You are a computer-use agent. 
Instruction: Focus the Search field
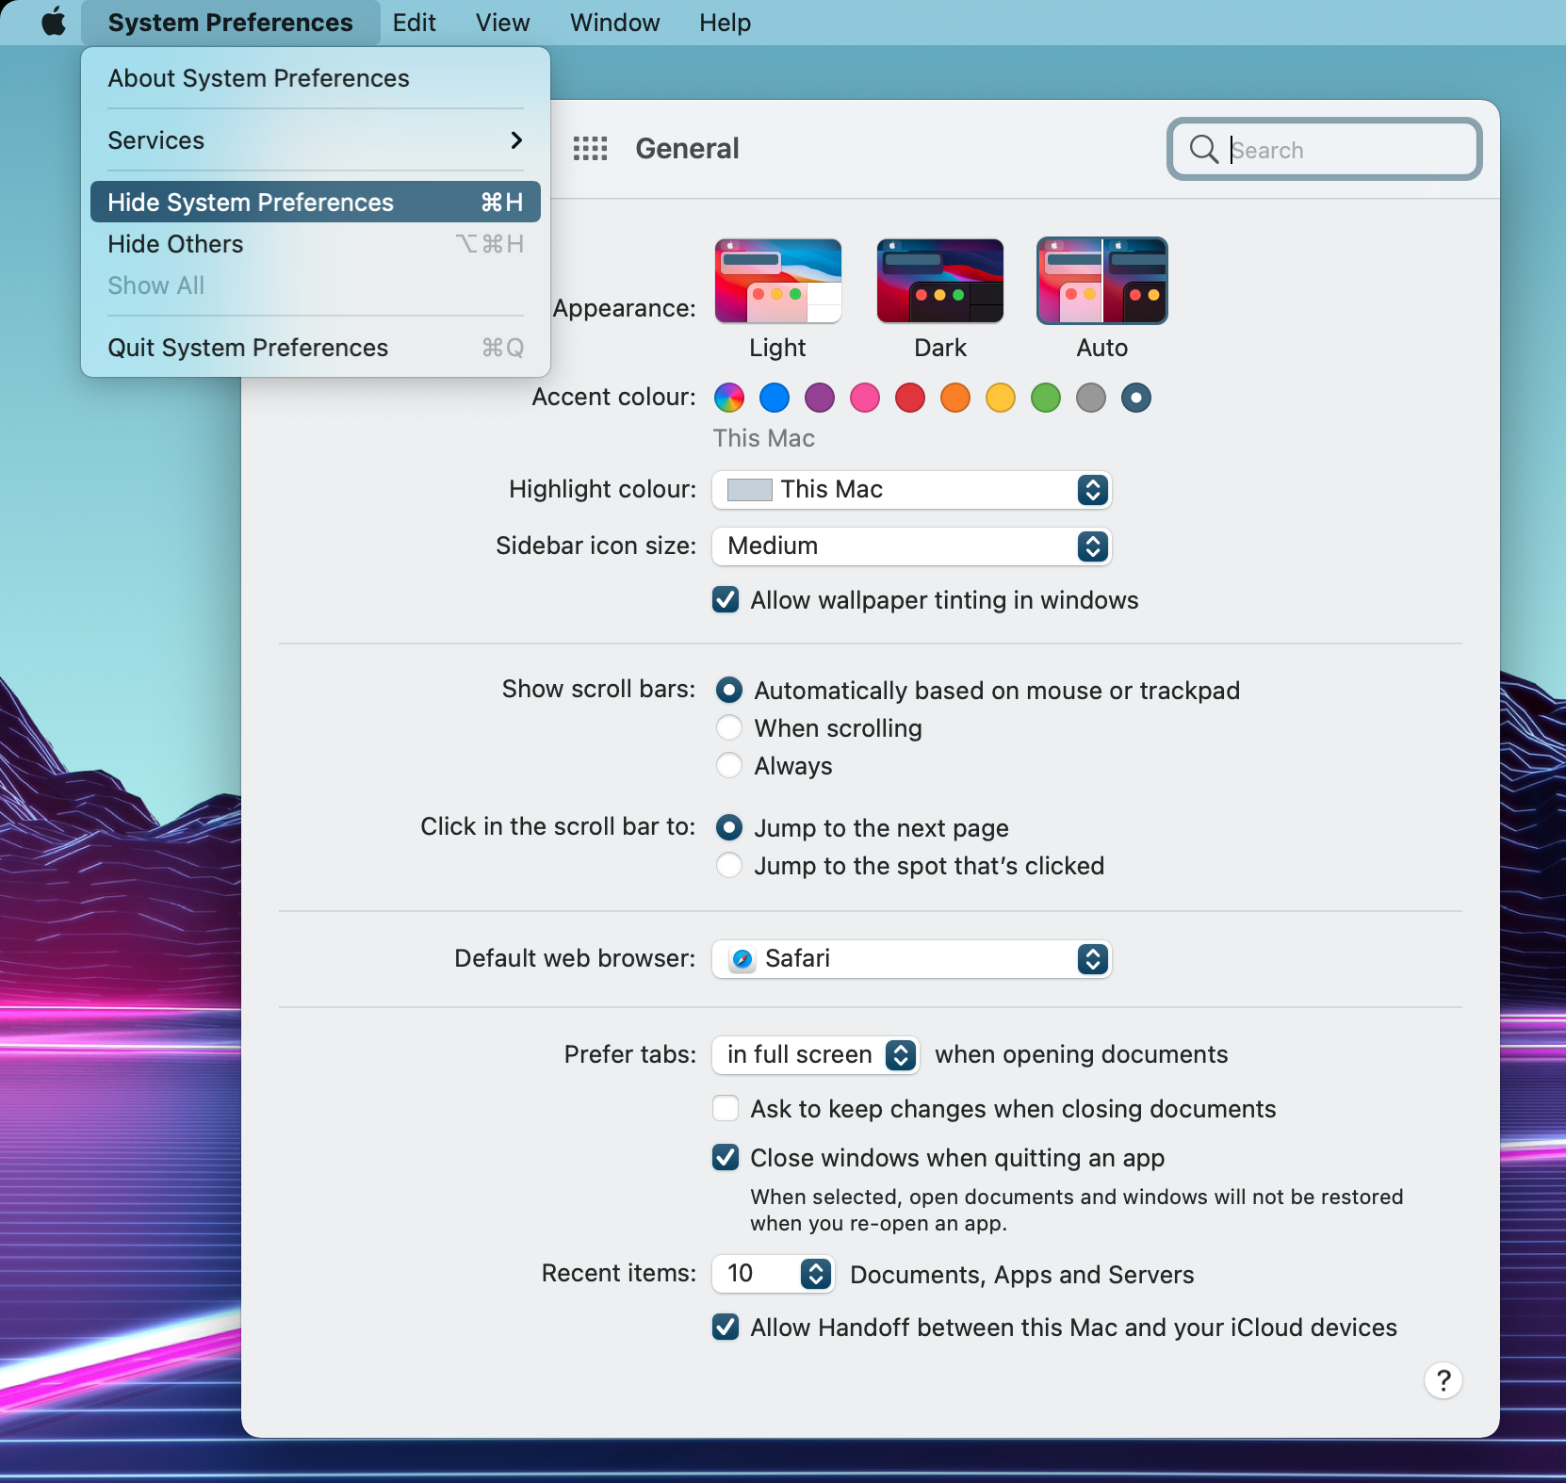pos(1325,149)
